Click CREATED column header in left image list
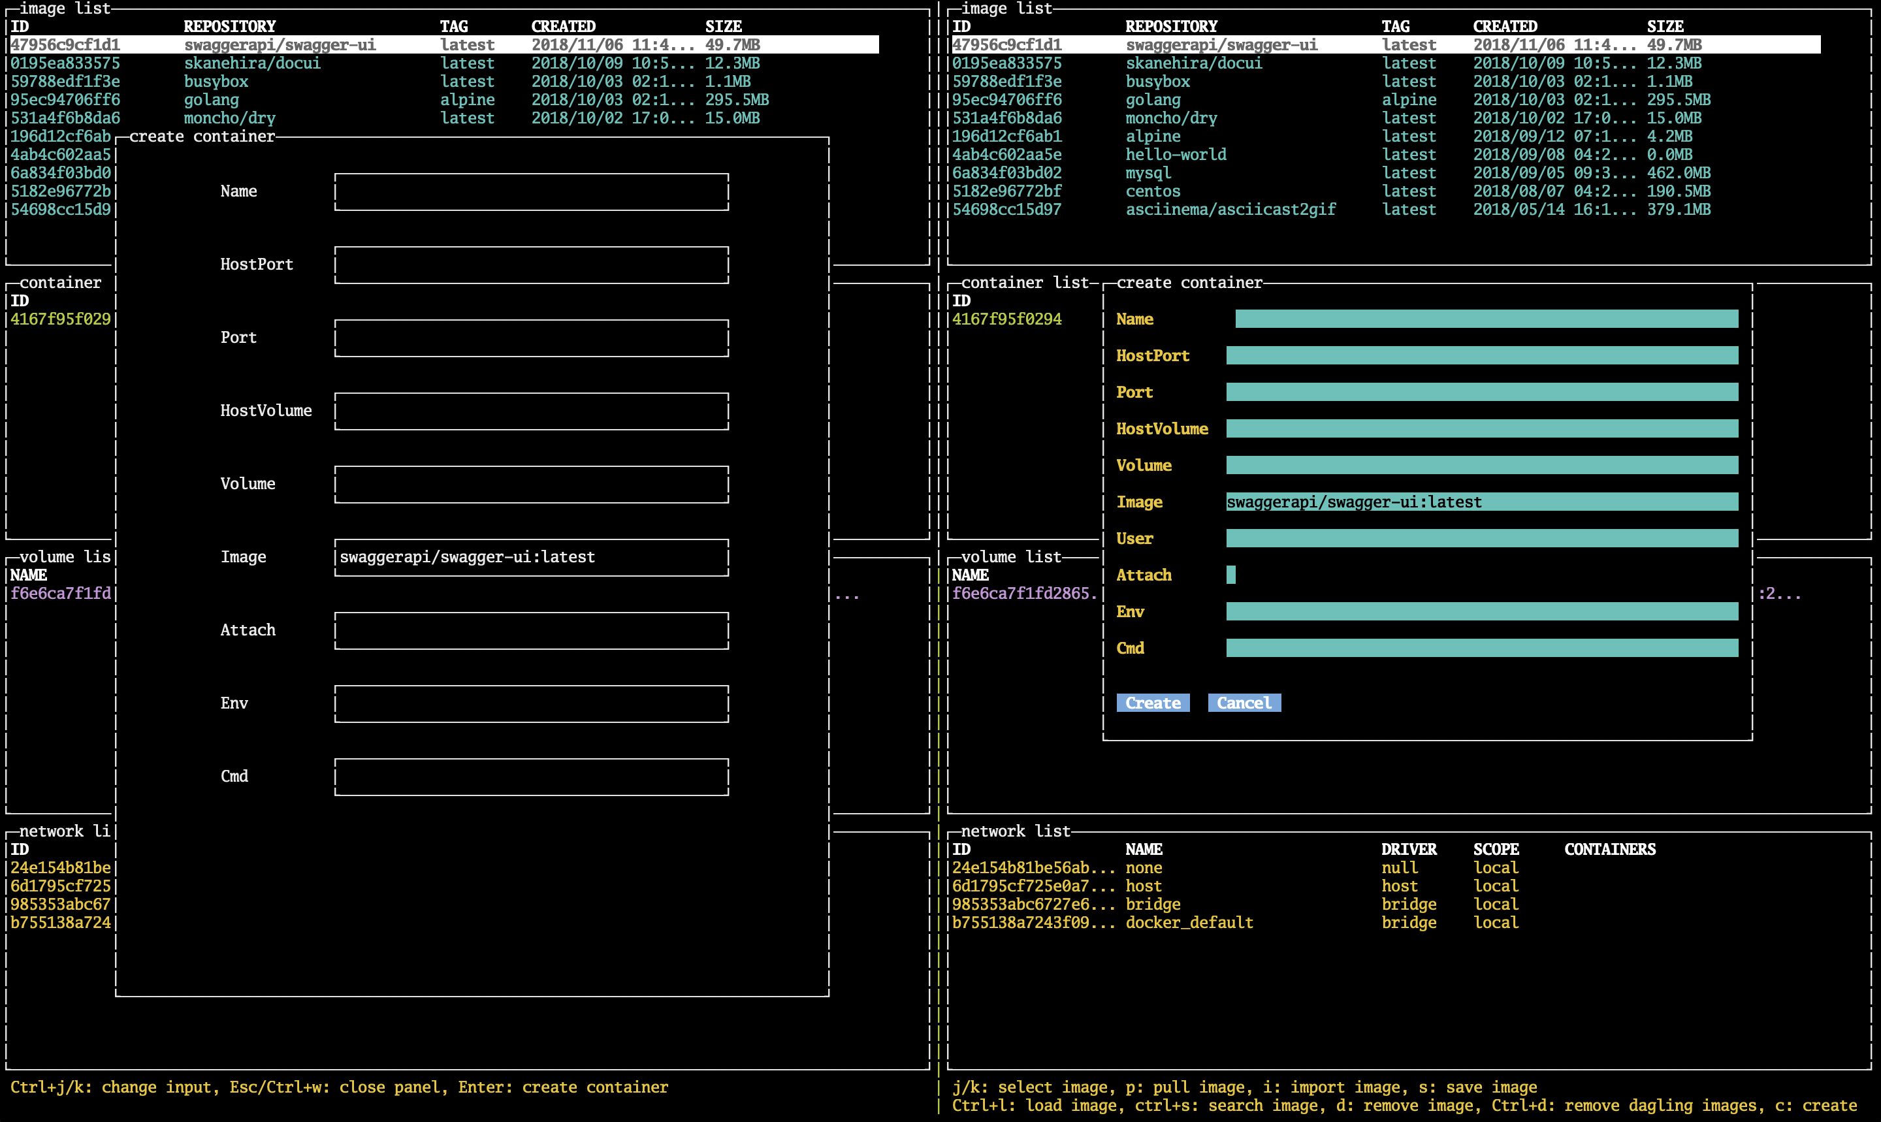Screen dimensions: 1881x1122 coord(563,27)
